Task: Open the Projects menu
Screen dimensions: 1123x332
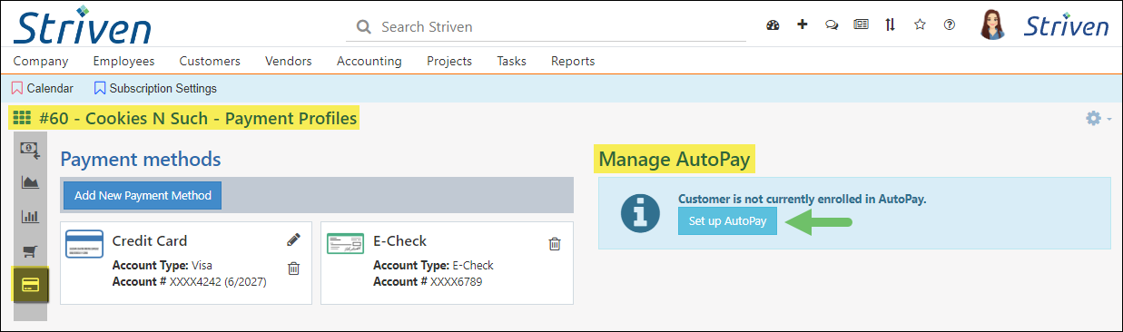Action: pyautogui.click(x=449, y=61)
